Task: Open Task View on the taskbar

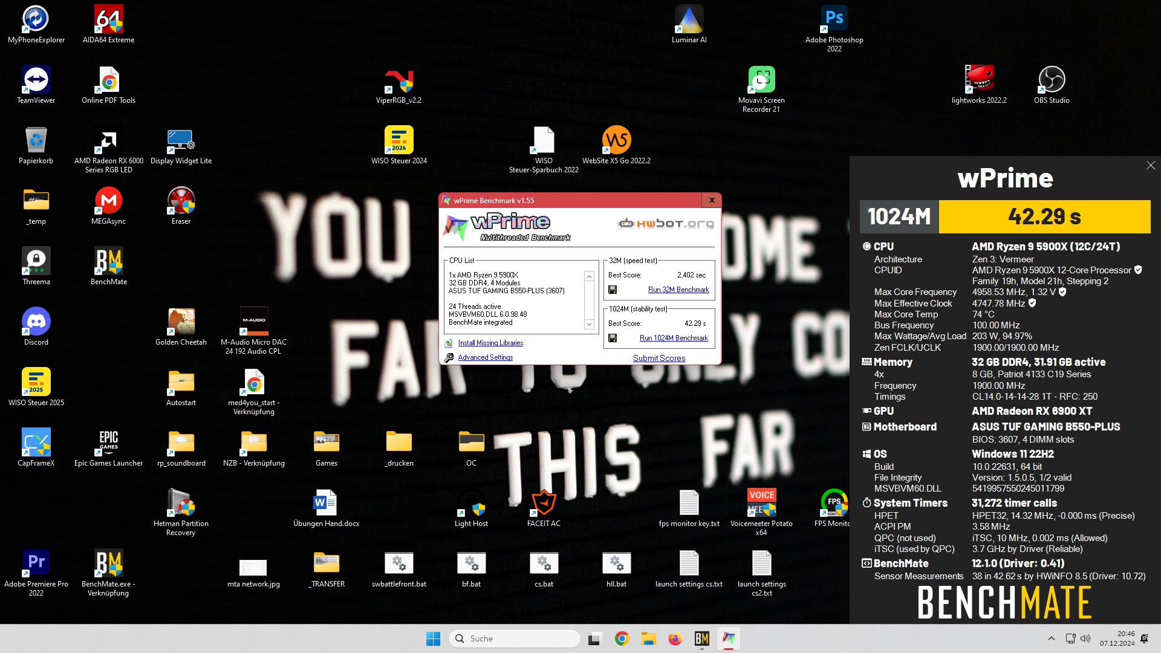Action: point(595,638)
